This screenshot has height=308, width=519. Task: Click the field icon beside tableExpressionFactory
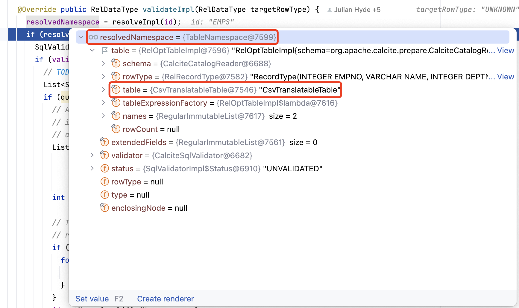click(x=116, y=103)
